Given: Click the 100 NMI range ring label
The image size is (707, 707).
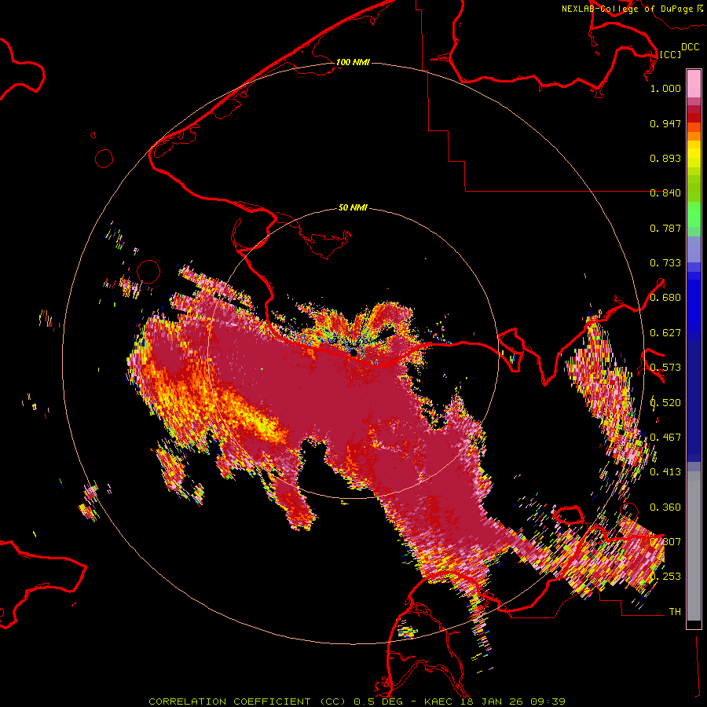Looking at the screenshot, I should (x=353, y=62).
